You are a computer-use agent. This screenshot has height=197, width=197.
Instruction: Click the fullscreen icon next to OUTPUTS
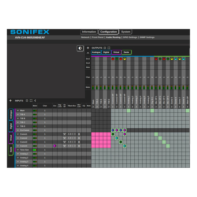coord(109,48)
